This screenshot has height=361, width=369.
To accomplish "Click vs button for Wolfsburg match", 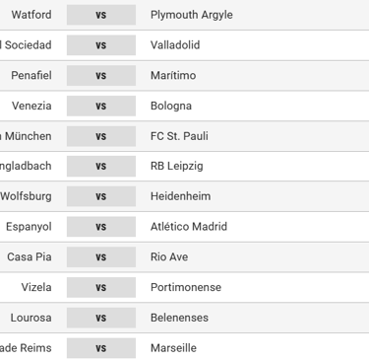I will pos(101,196).
